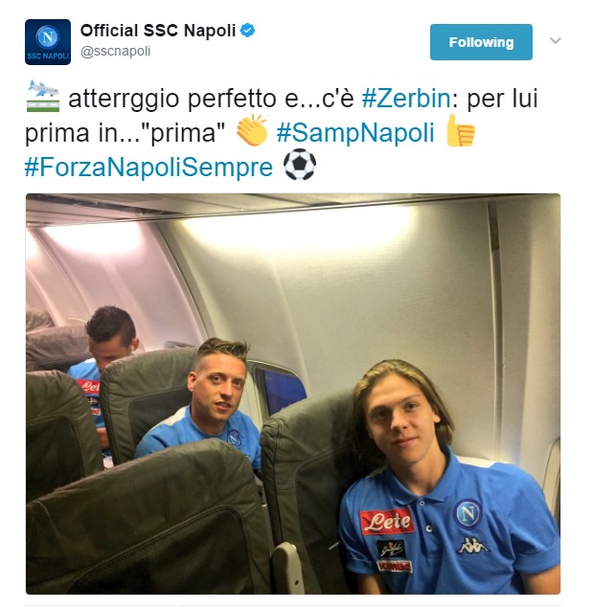593x607 pixels.
Task: Click the airplane landing emoji
Action: 43,96
